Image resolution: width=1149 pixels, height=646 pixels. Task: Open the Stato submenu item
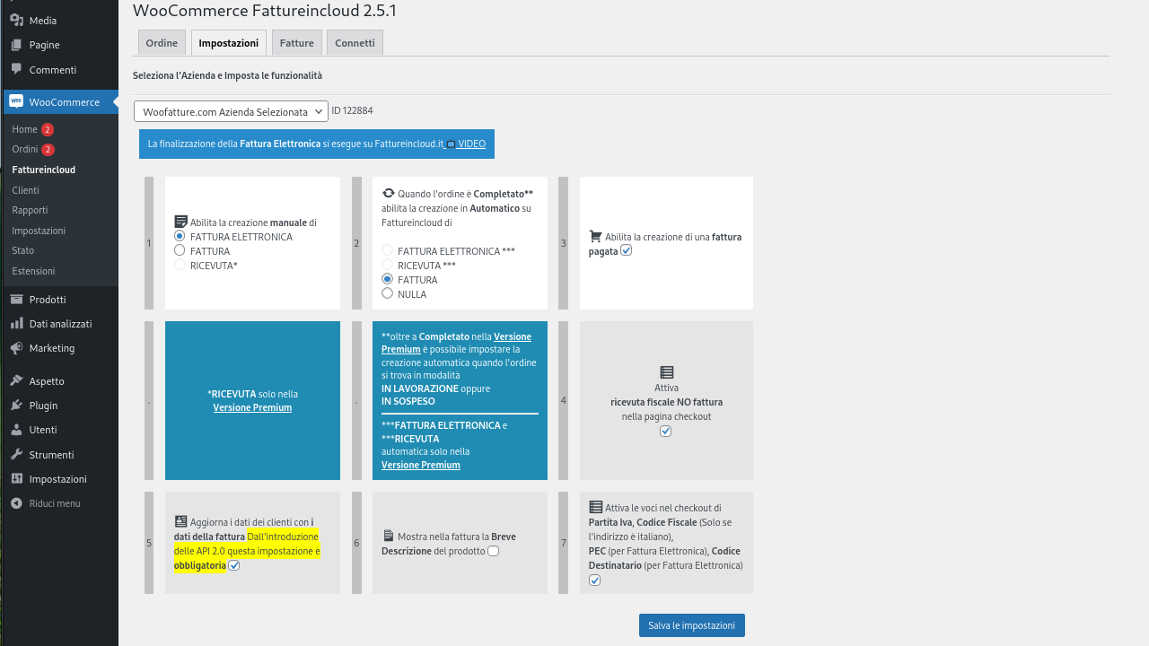(22, 250)
